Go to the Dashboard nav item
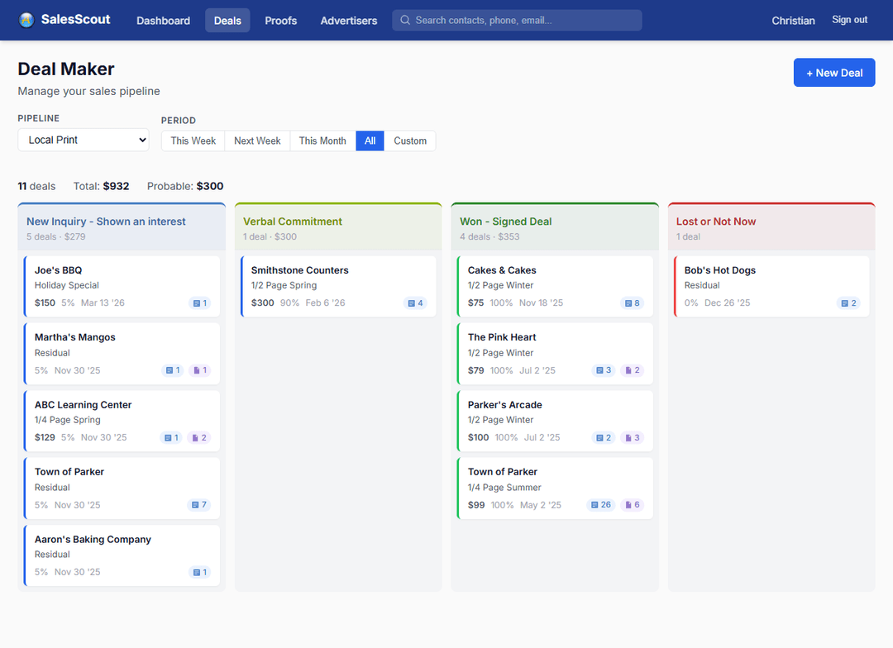The image size is (893, 648). 164,21
